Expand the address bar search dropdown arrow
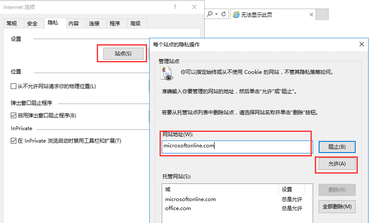 (x=216, y=14)
